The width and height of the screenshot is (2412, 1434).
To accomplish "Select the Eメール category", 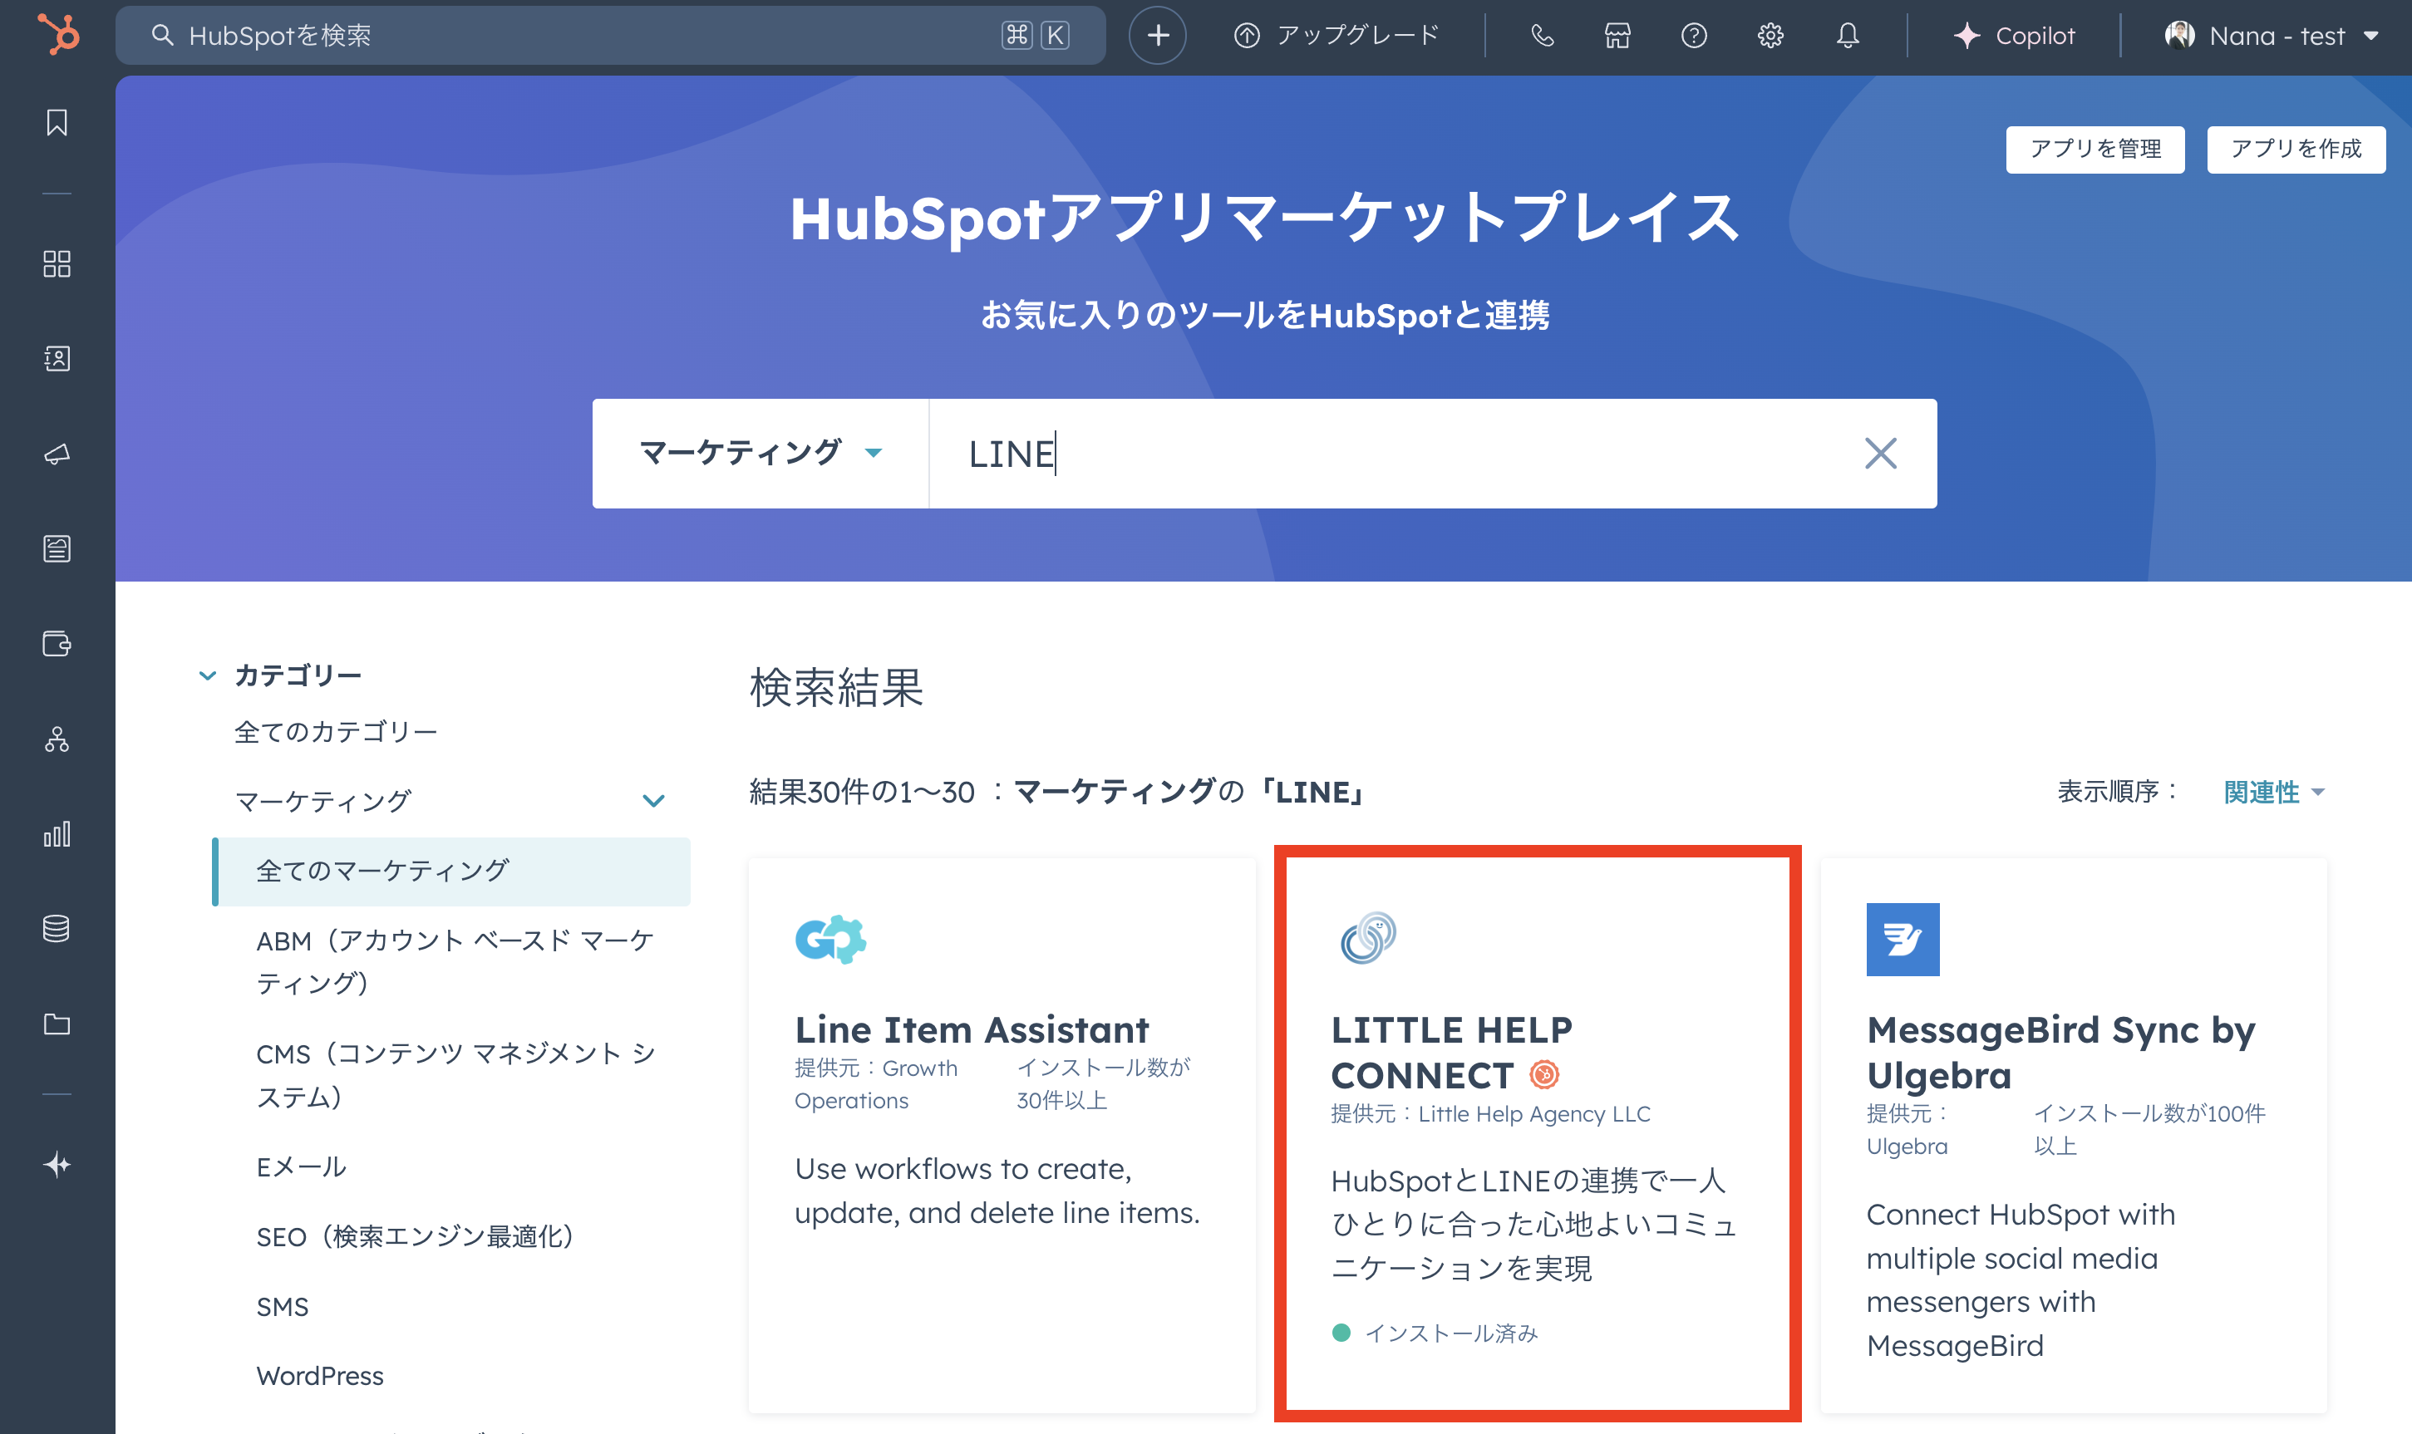I will point(301,1166).
